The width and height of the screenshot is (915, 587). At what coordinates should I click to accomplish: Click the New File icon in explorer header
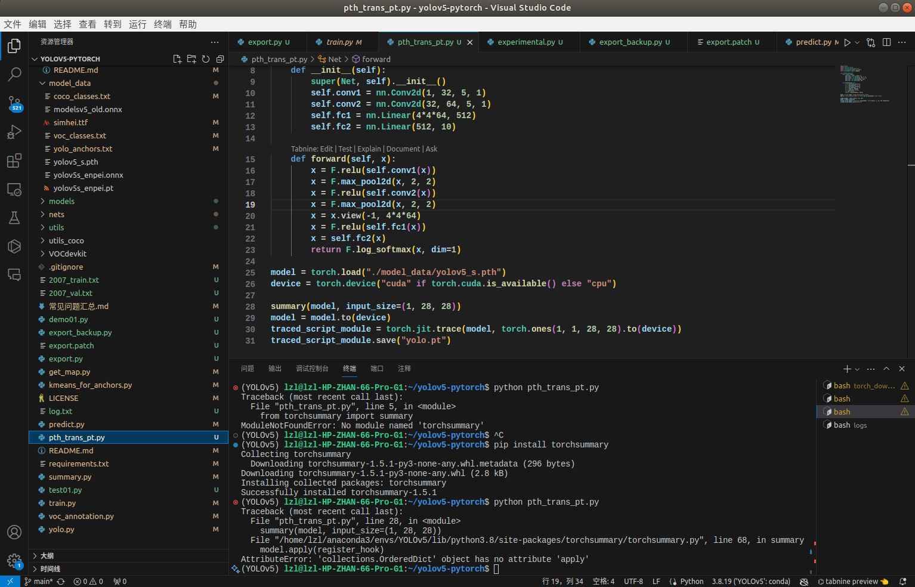177,59
